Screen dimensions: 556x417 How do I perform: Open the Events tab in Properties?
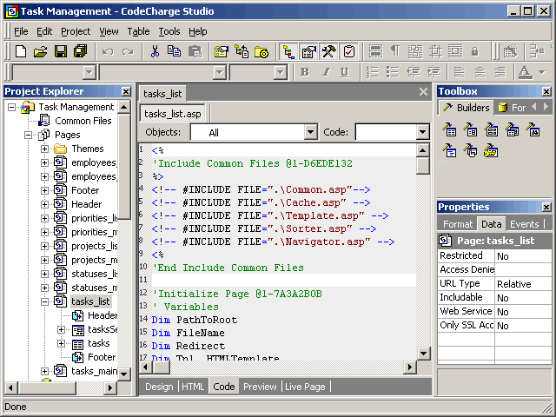(524, 224)
